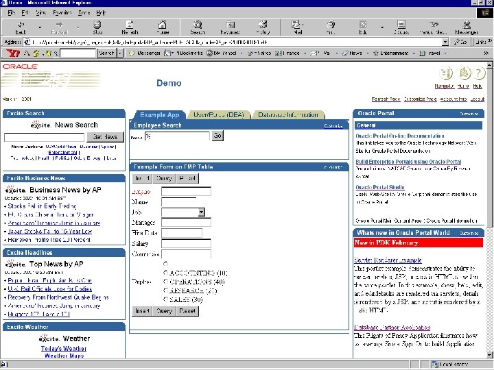
Task: Click Go in Employee Search
Action: pyautogui.click(x=217, y=136)
